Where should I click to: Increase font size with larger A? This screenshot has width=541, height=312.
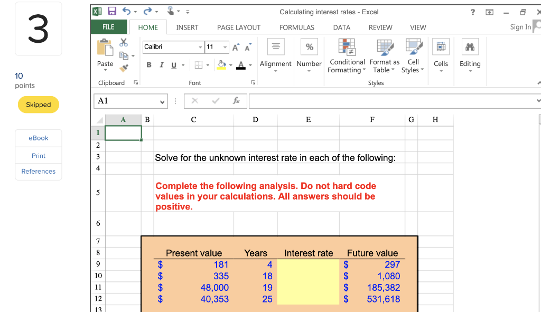click(236, 48)
